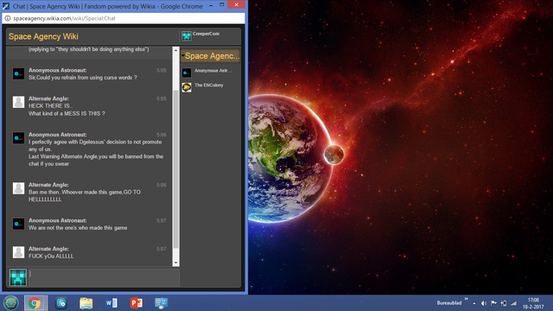Open the Space Agency Wiki header link
Screen dimensions: 553x311
coord(43,36)
